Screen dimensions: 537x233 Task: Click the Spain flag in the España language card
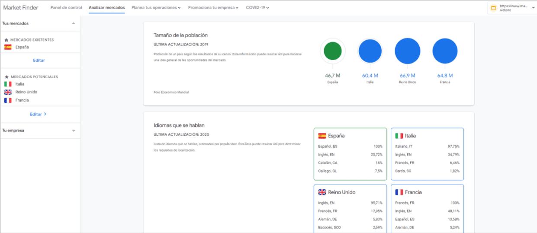(x=322, y=136)
